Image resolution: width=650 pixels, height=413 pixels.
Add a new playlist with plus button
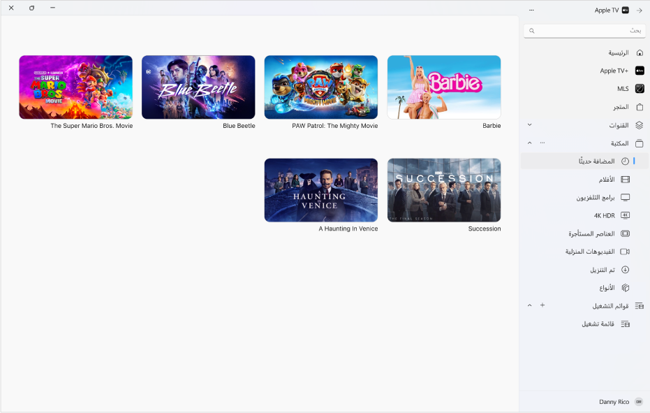click(x=542, y=305)
